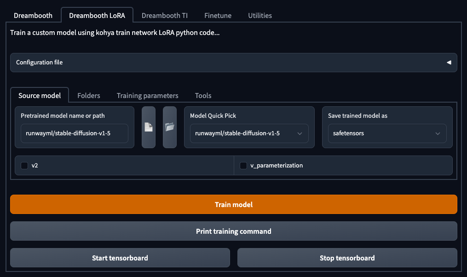The height and width of the screenshot is (277, 467).
Task: Switch to the Dreambooth TI tab
Action: 164,15
